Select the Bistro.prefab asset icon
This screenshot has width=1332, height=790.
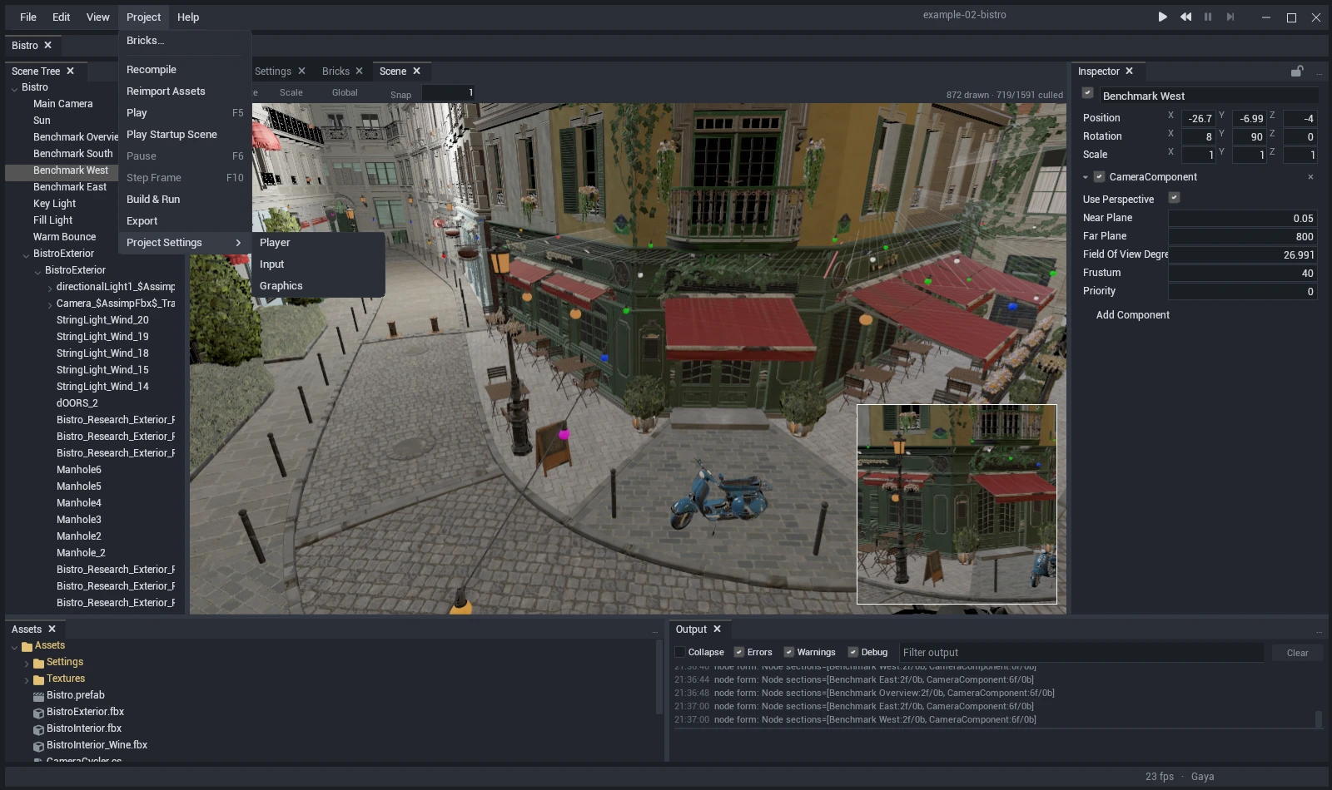click(x=38, y=696)
